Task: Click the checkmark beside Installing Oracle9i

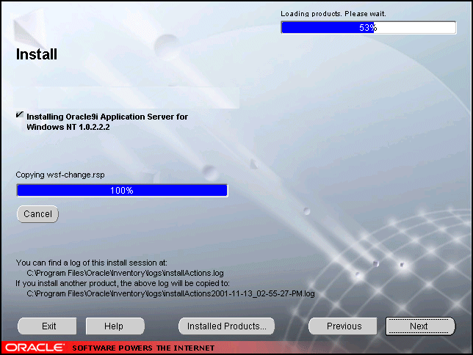Action: click(x=20, y=115)
